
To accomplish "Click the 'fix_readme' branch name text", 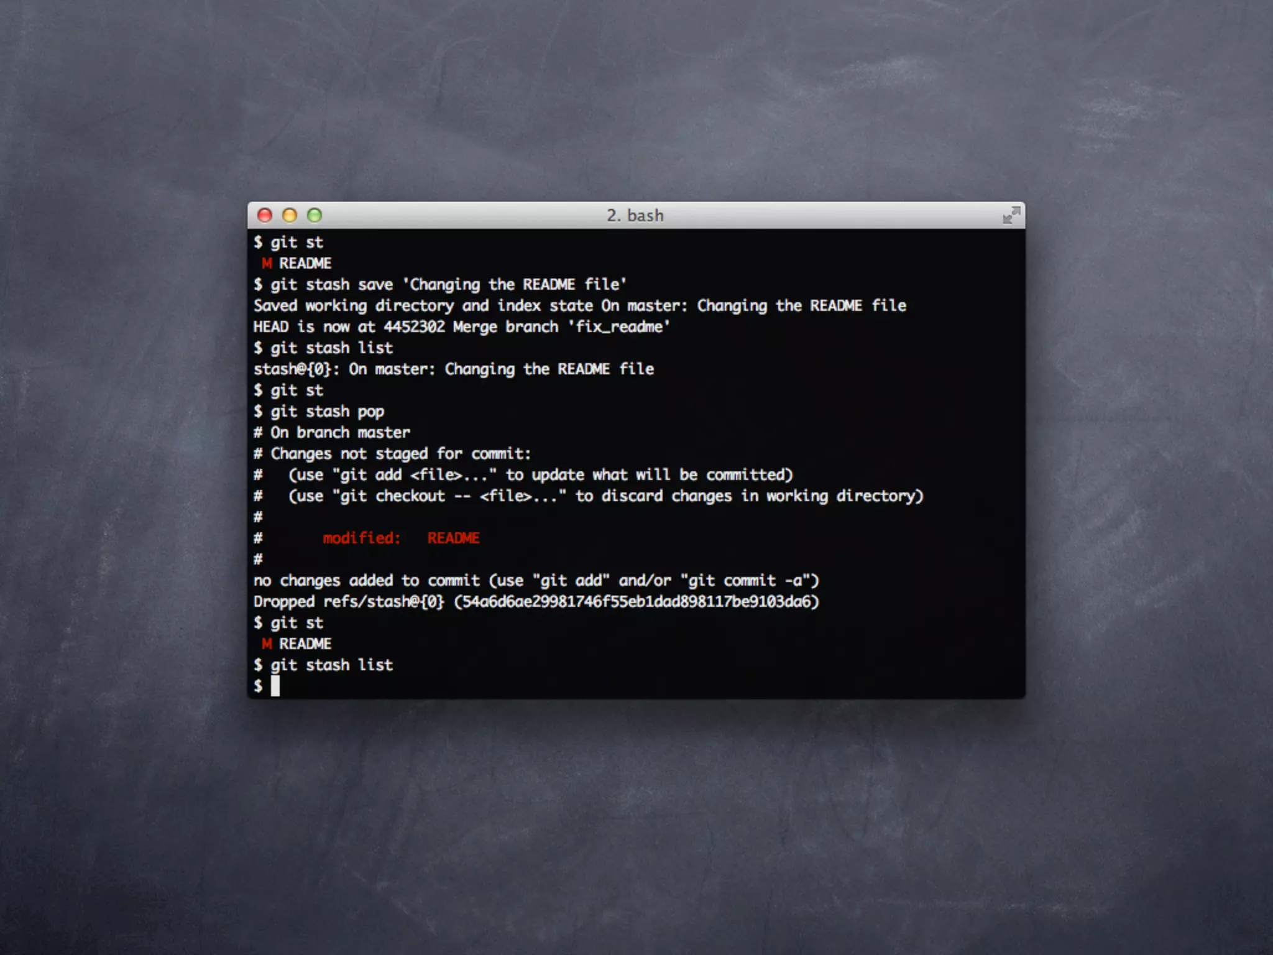I will pos(619,327).
